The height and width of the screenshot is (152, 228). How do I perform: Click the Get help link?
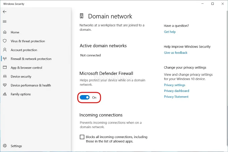tap(170, 32)
